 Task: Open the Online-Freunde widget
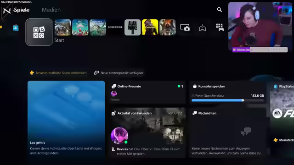[x=148, y=93]
